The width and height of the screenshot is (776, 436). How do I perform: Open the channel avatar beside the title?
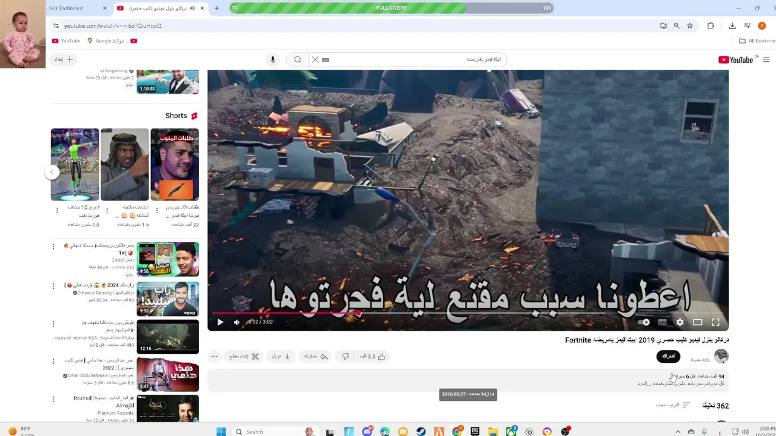(721, 356)
